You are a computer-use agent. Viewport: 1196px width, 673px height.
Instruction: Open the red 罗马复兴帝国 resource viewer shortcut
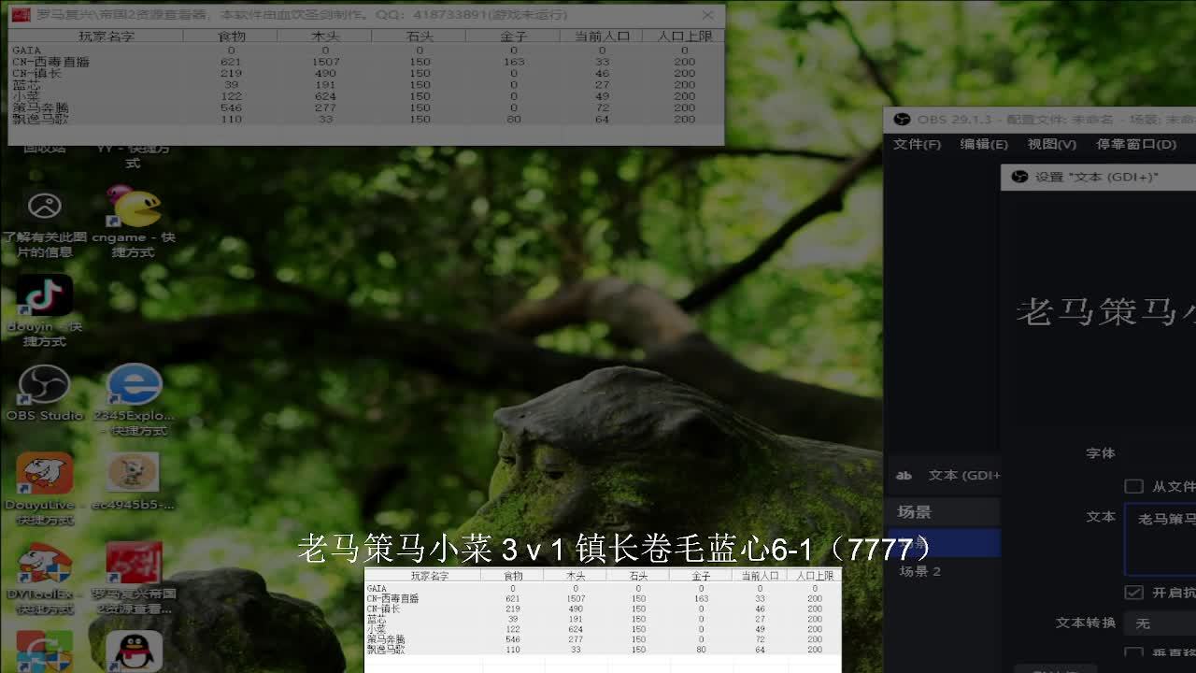click(134, 563)
